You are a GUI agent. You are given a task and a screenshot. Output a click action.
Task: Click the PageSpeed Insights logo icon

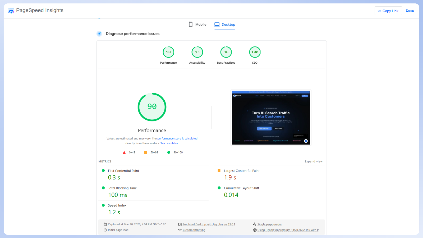click(x=11, y=11)
